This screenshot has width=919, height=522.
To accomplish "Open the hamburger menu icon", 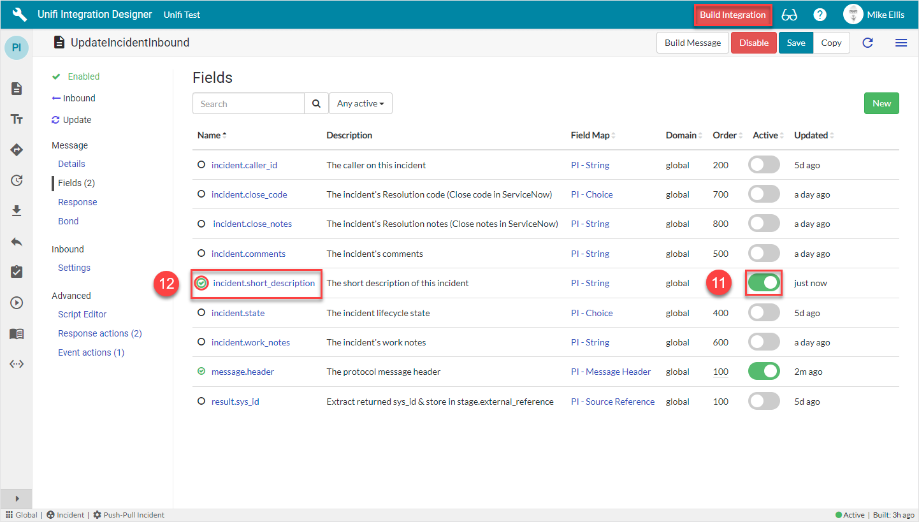I will (x=901, y=43).
